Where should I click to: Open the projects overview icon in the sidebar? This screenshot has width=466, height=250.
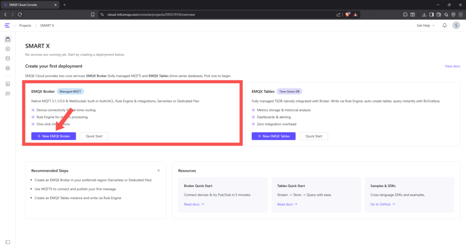[8, 39]
